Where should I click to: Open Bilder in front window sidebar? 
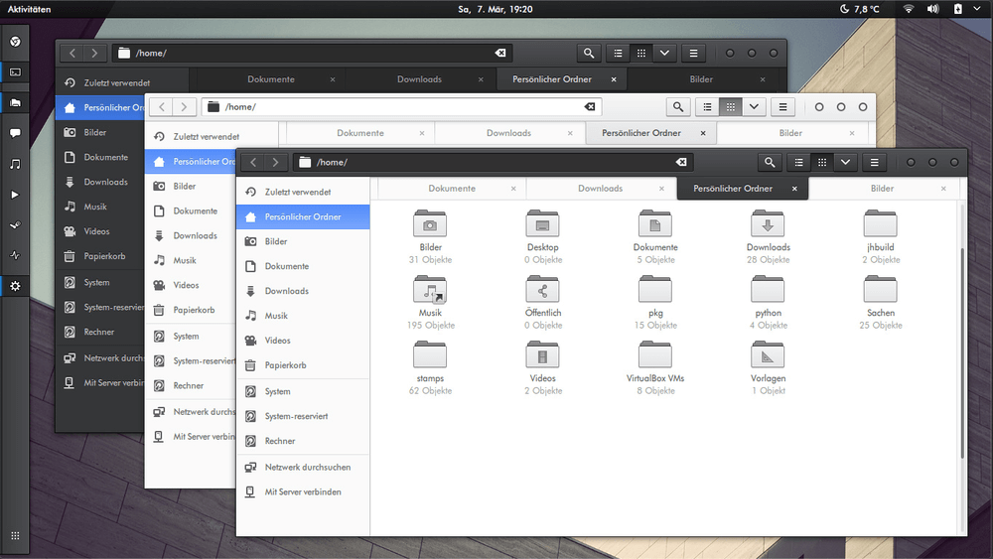303,241
